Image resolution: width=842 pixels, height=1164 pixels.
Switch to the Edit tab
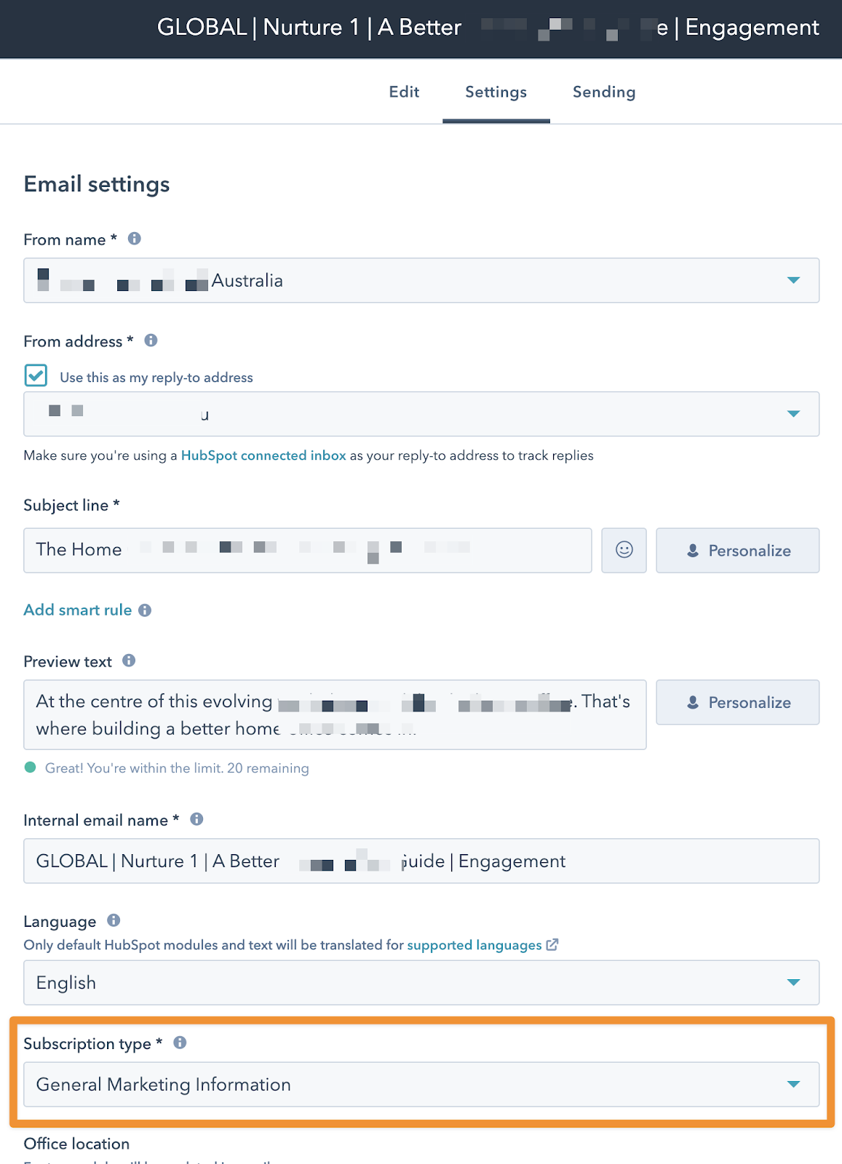pos(404,92)
